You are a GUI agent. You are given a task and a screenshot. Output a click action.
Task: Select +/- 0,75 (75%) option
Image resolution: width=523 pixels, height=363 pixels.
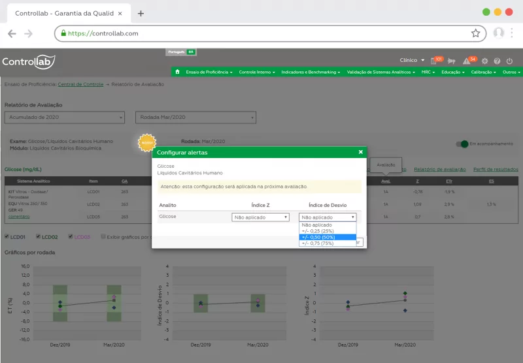[x=328, y=243]
